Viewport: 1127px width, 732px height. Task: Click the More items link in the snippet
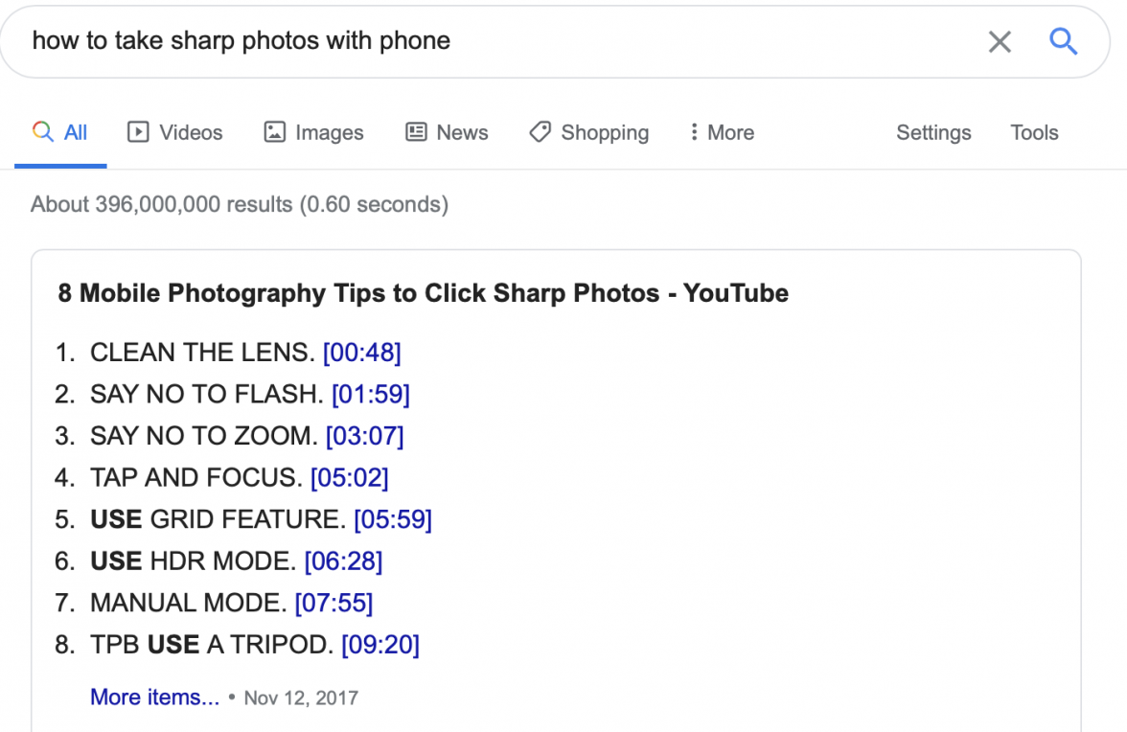coord(154,698)
